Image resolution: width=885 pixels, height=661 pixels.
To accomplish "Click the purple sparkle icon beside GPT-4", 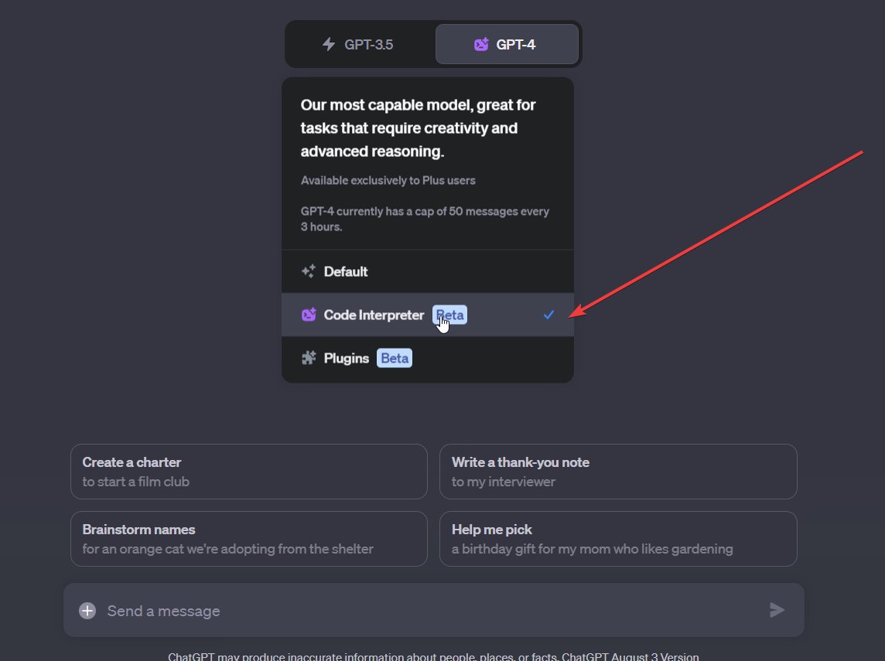I will pos(481,44).
